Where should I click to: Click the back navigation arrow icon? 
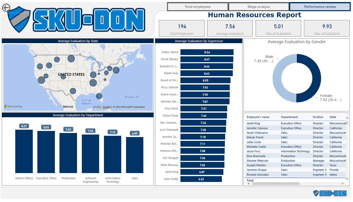6,8
